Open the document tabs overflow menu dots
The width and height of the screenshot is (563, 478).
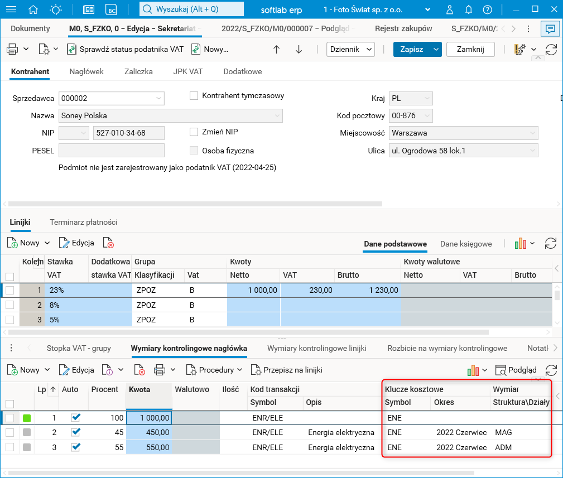528,28
